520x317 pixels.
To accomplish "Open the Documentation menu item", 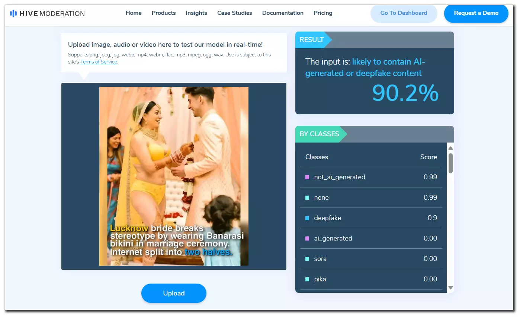I will tap(283, 13).
